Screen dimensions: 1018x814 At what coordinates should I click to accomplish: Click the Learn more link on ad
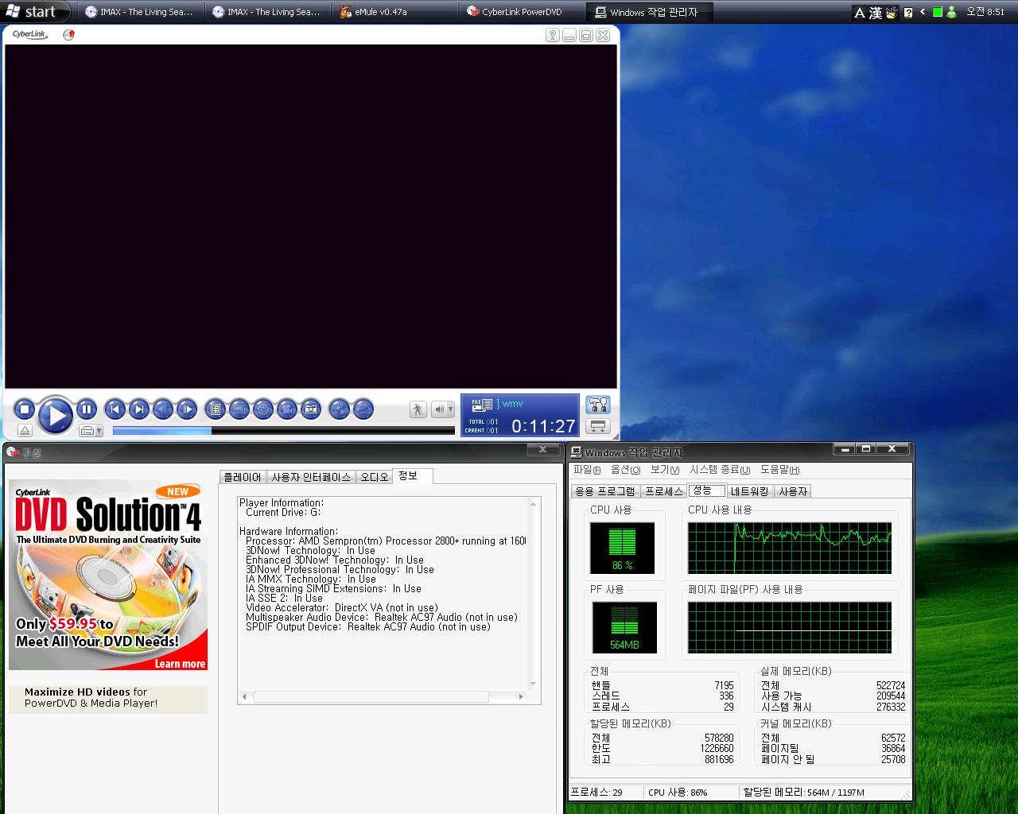(180, 664)
